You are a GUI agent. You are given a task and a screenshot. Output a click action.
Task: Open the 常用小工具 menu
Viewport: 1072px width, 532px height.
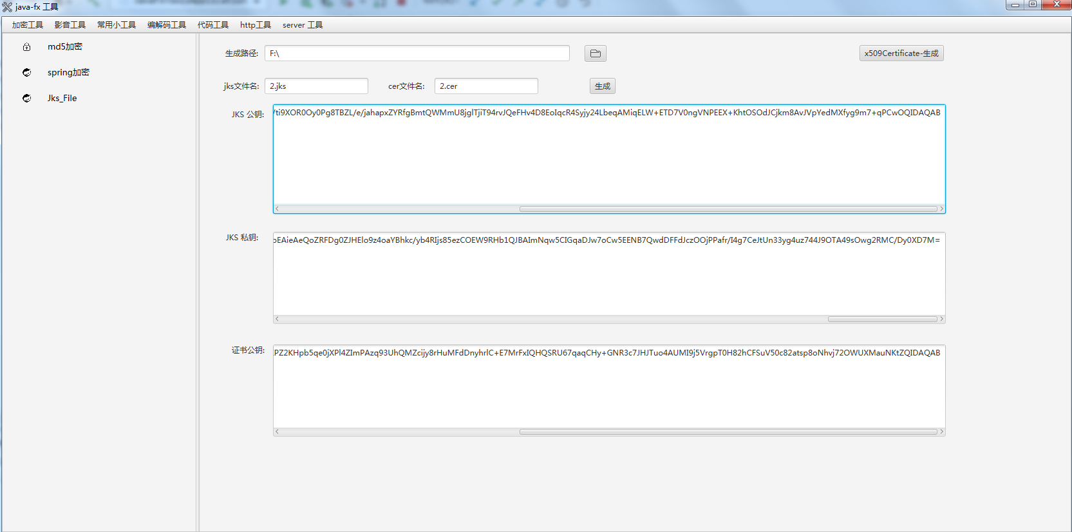116,25
